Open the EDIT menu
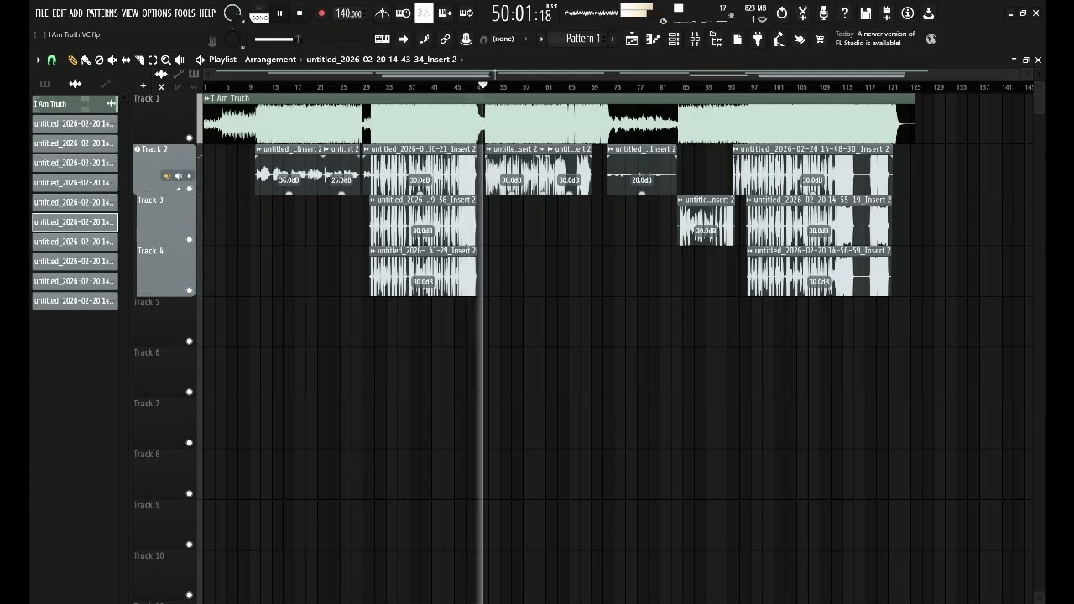 (x=59, y=13)
